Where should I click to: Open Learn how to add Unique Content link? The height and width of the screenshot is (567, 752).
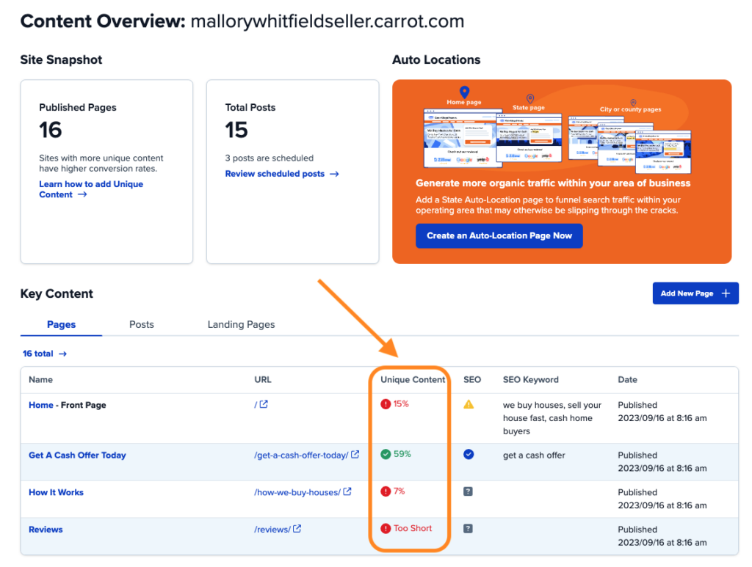pos(91,189)
